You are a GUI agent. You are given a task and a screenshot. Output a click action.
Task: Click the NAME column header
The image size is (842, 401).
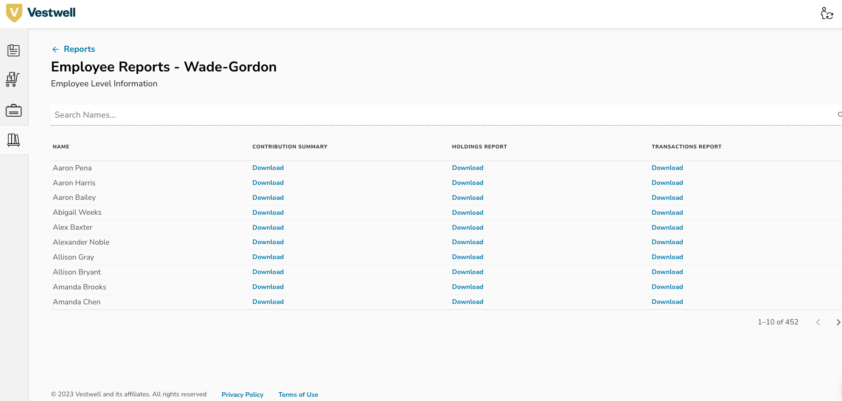pos(61,147)
